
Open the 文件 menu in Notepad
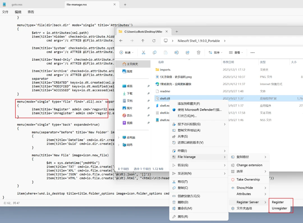coord(5,12)
